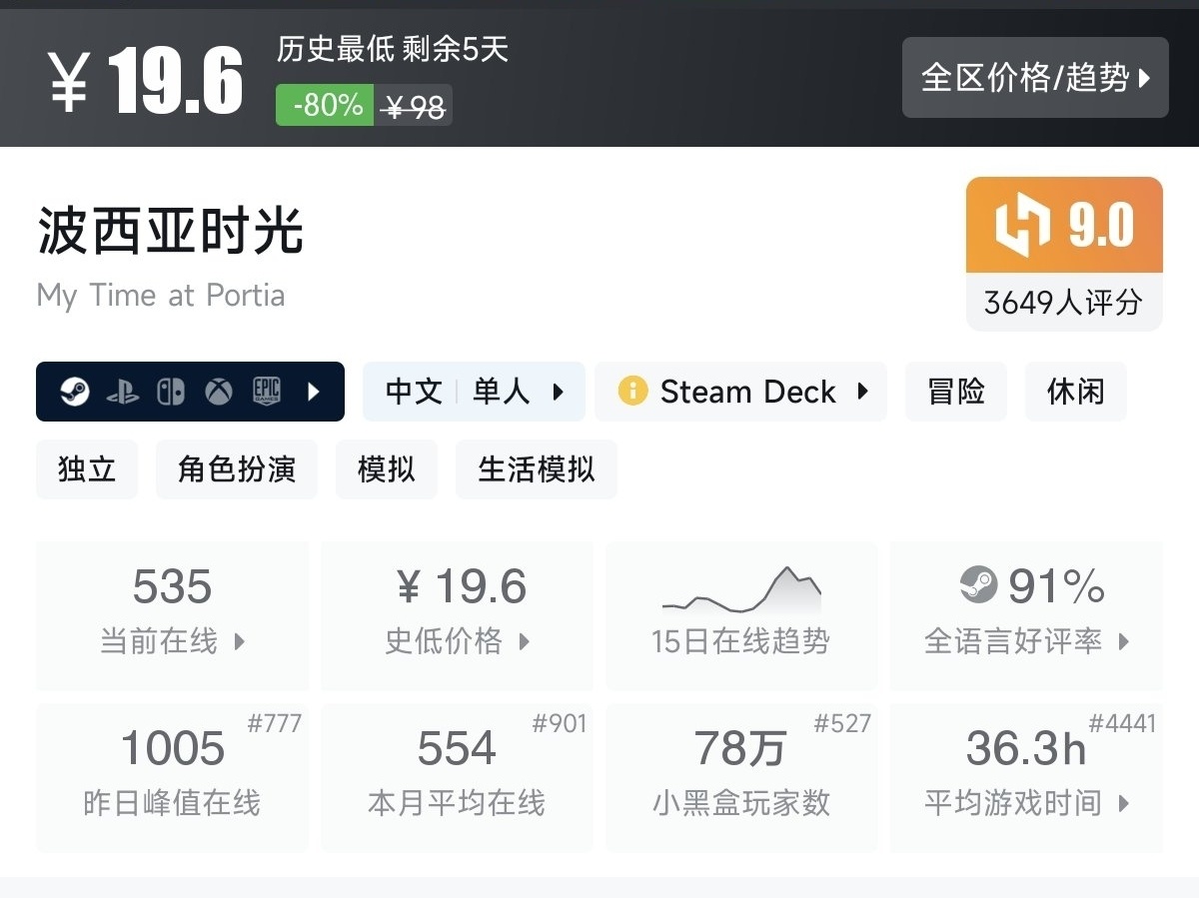Tap the Steam logo beside 91%
The height and width of the screenshot is (898, 1199).
978,584
